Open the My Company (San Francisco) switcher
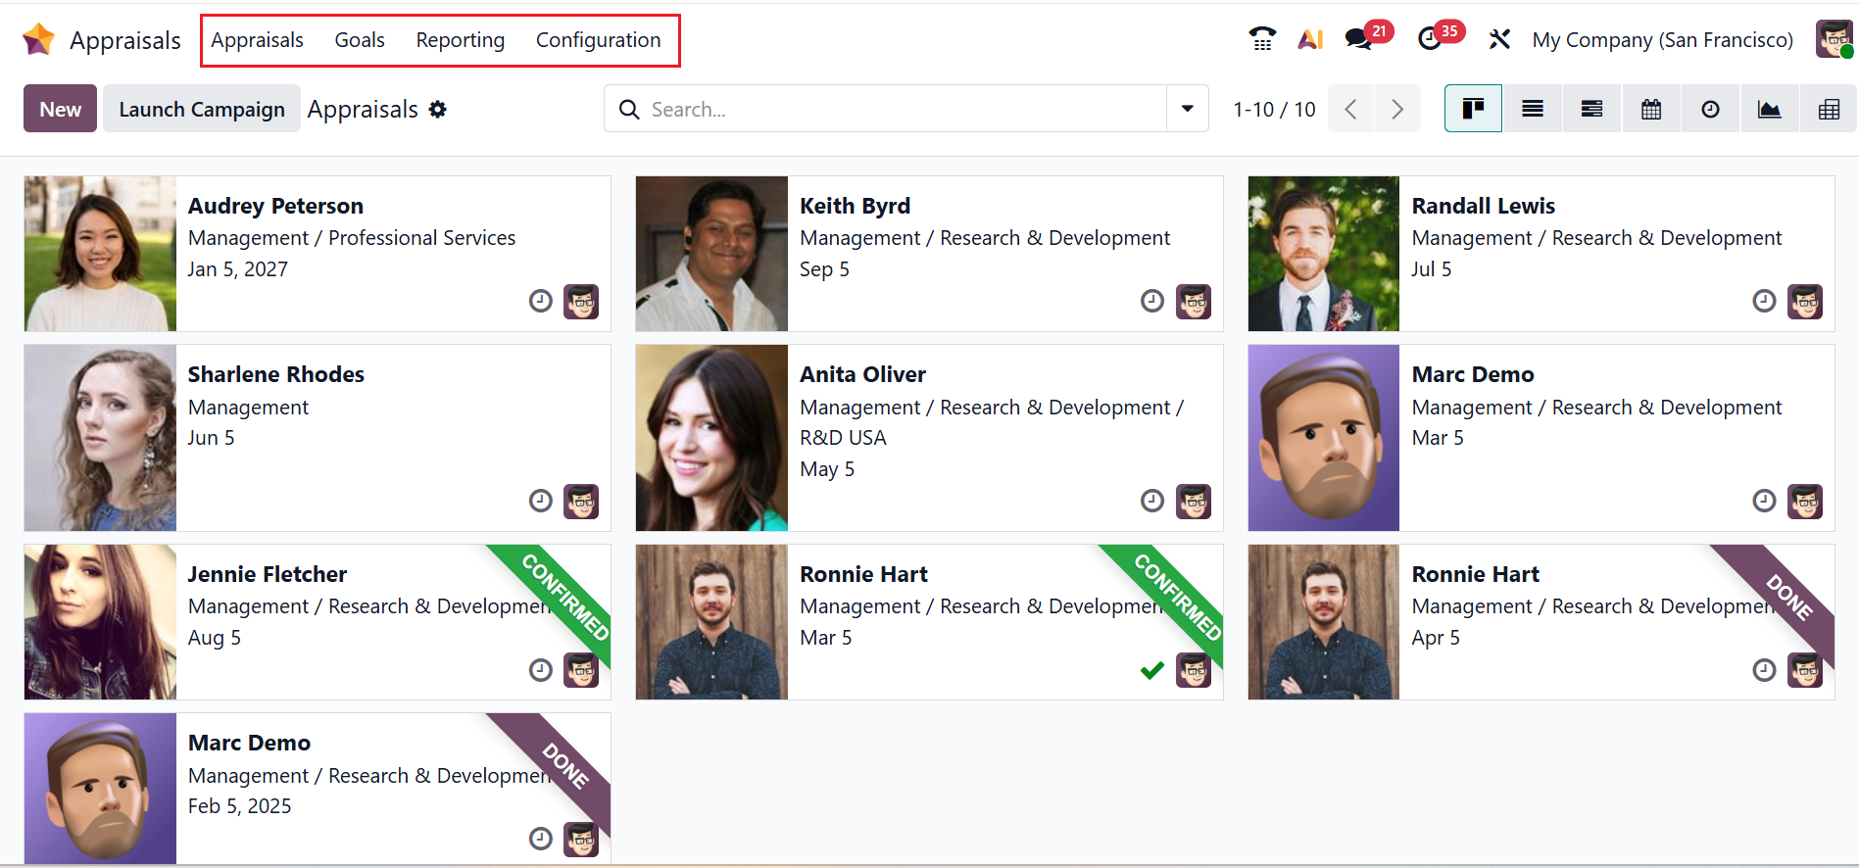Screen dimensions: 1859x868 [1662, 40]
